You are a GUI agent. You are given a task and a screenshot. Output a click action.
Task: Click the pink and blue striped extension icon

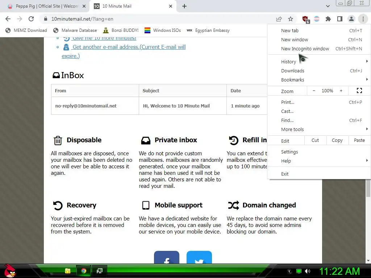point(317,19)
